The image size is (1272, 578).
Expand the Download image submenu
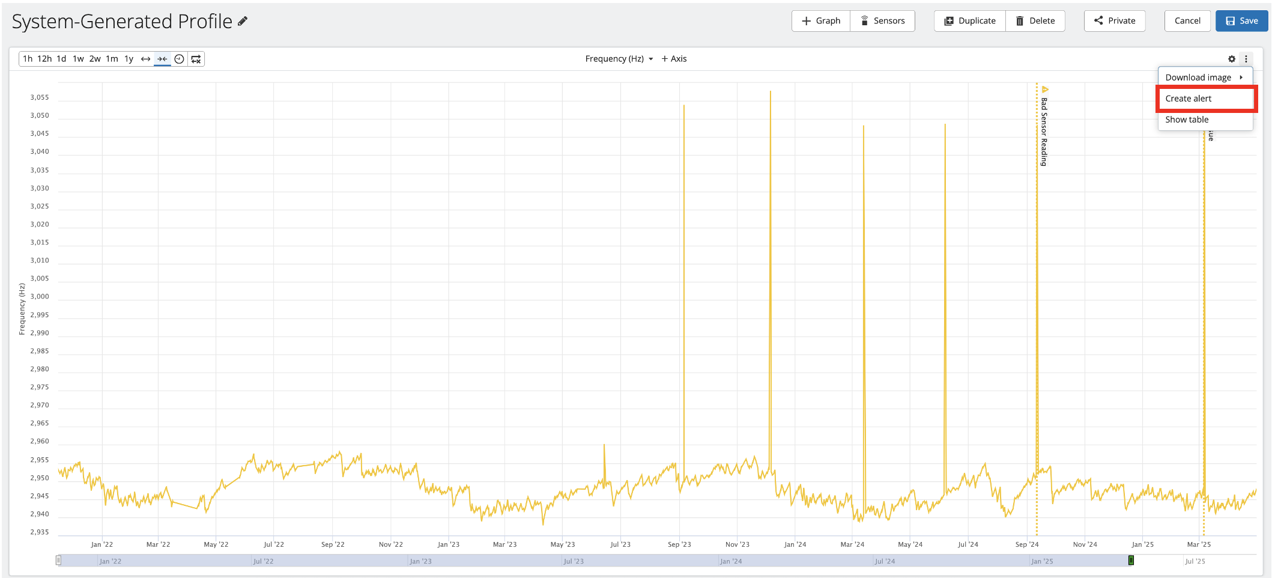(x=1205, y=78)
